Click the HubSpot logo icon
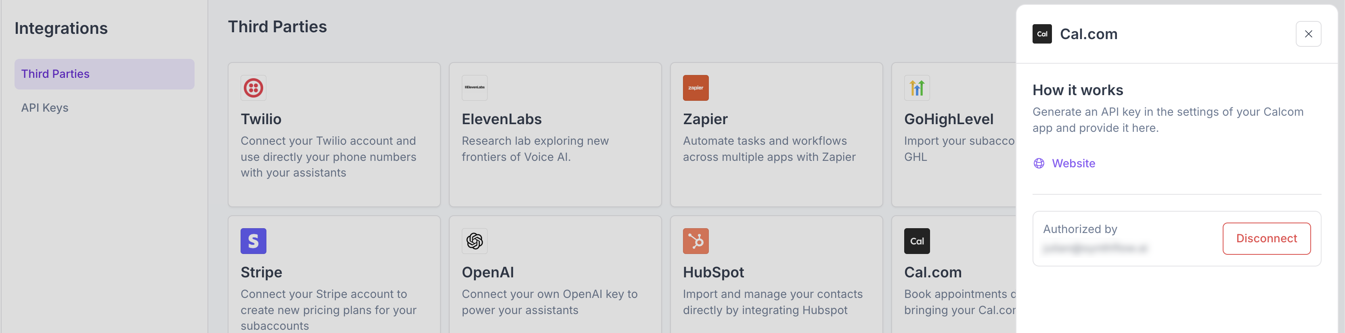The image size is (1345, 333). [x=696, y=241]
